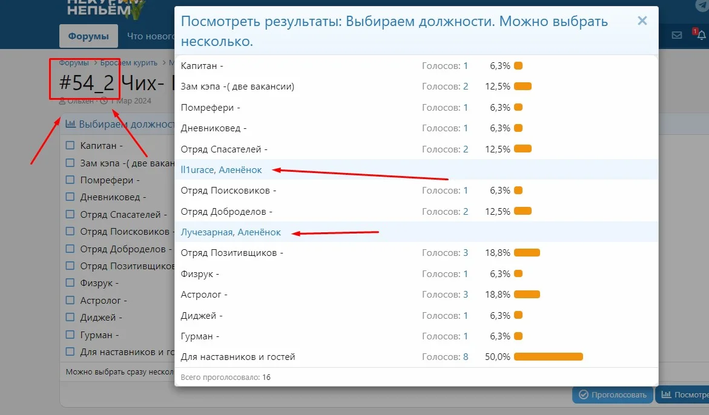Open notifications with the bell icon

pos(701,35)
